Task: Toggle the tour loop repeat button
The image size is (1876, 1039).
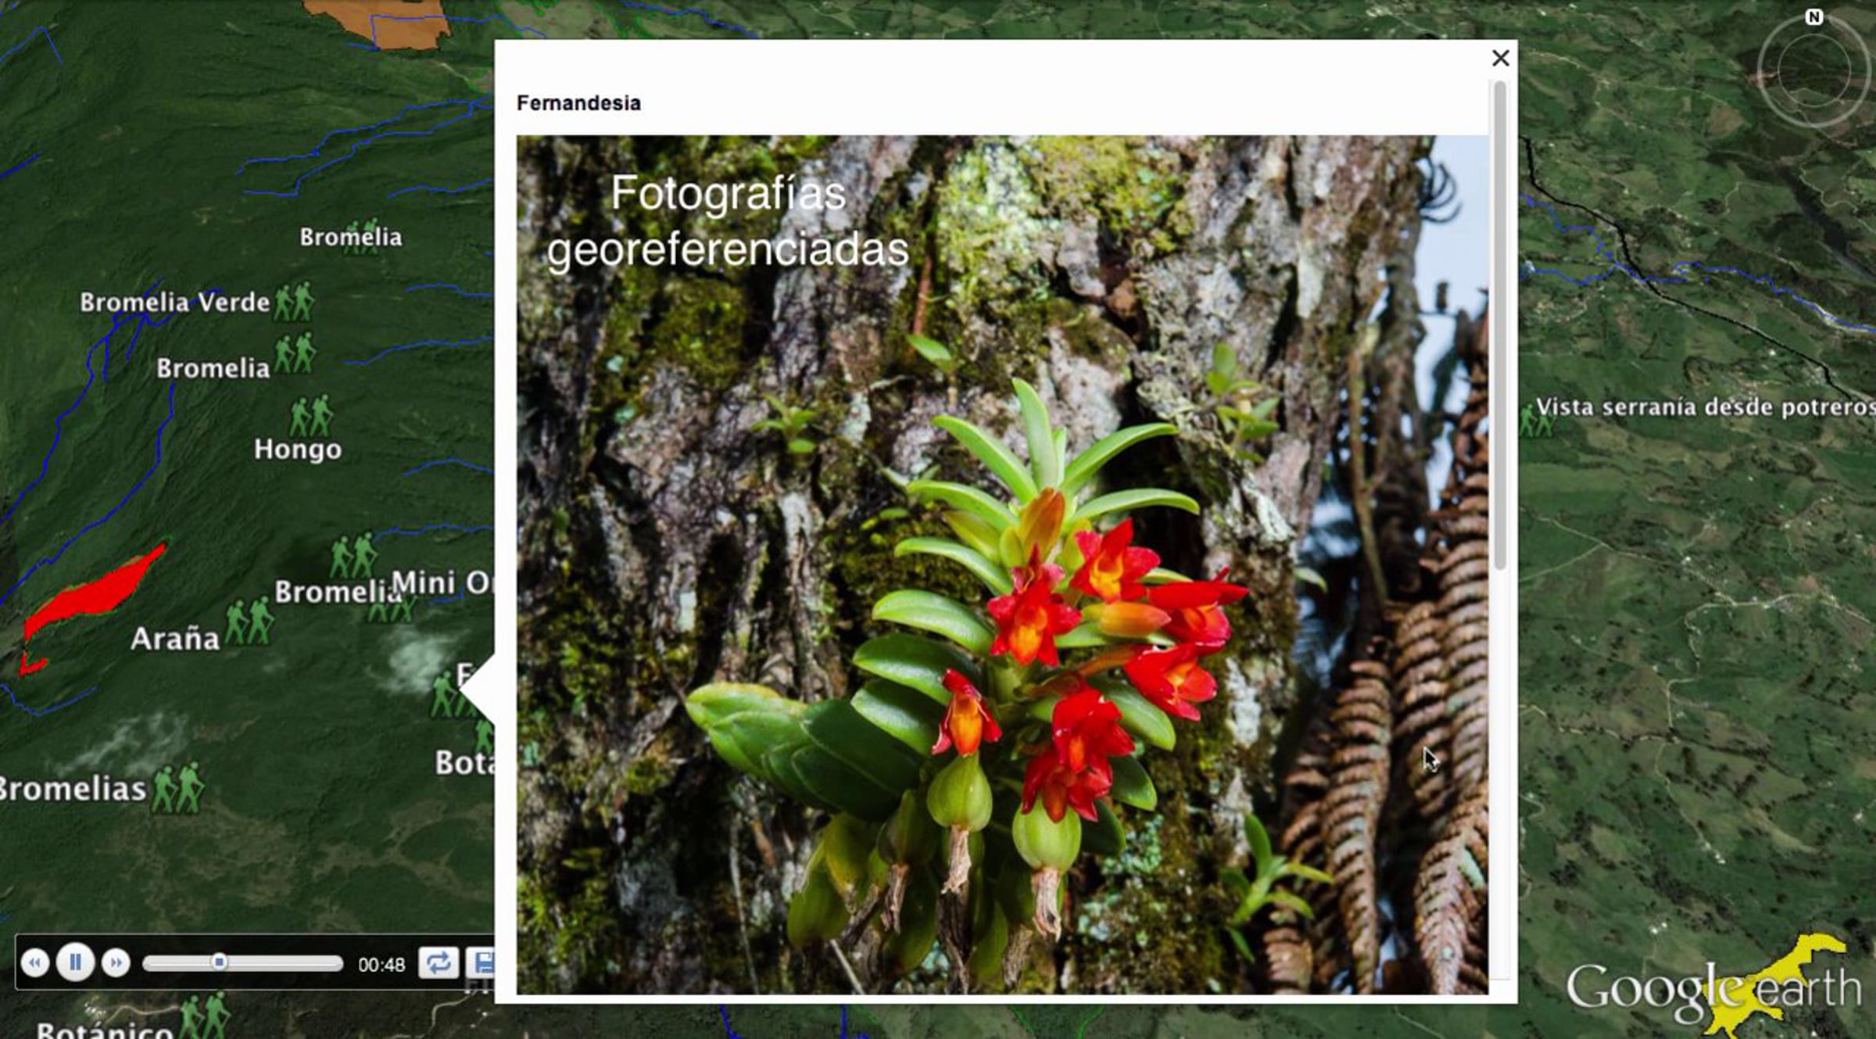Action: tap(438, 962)
